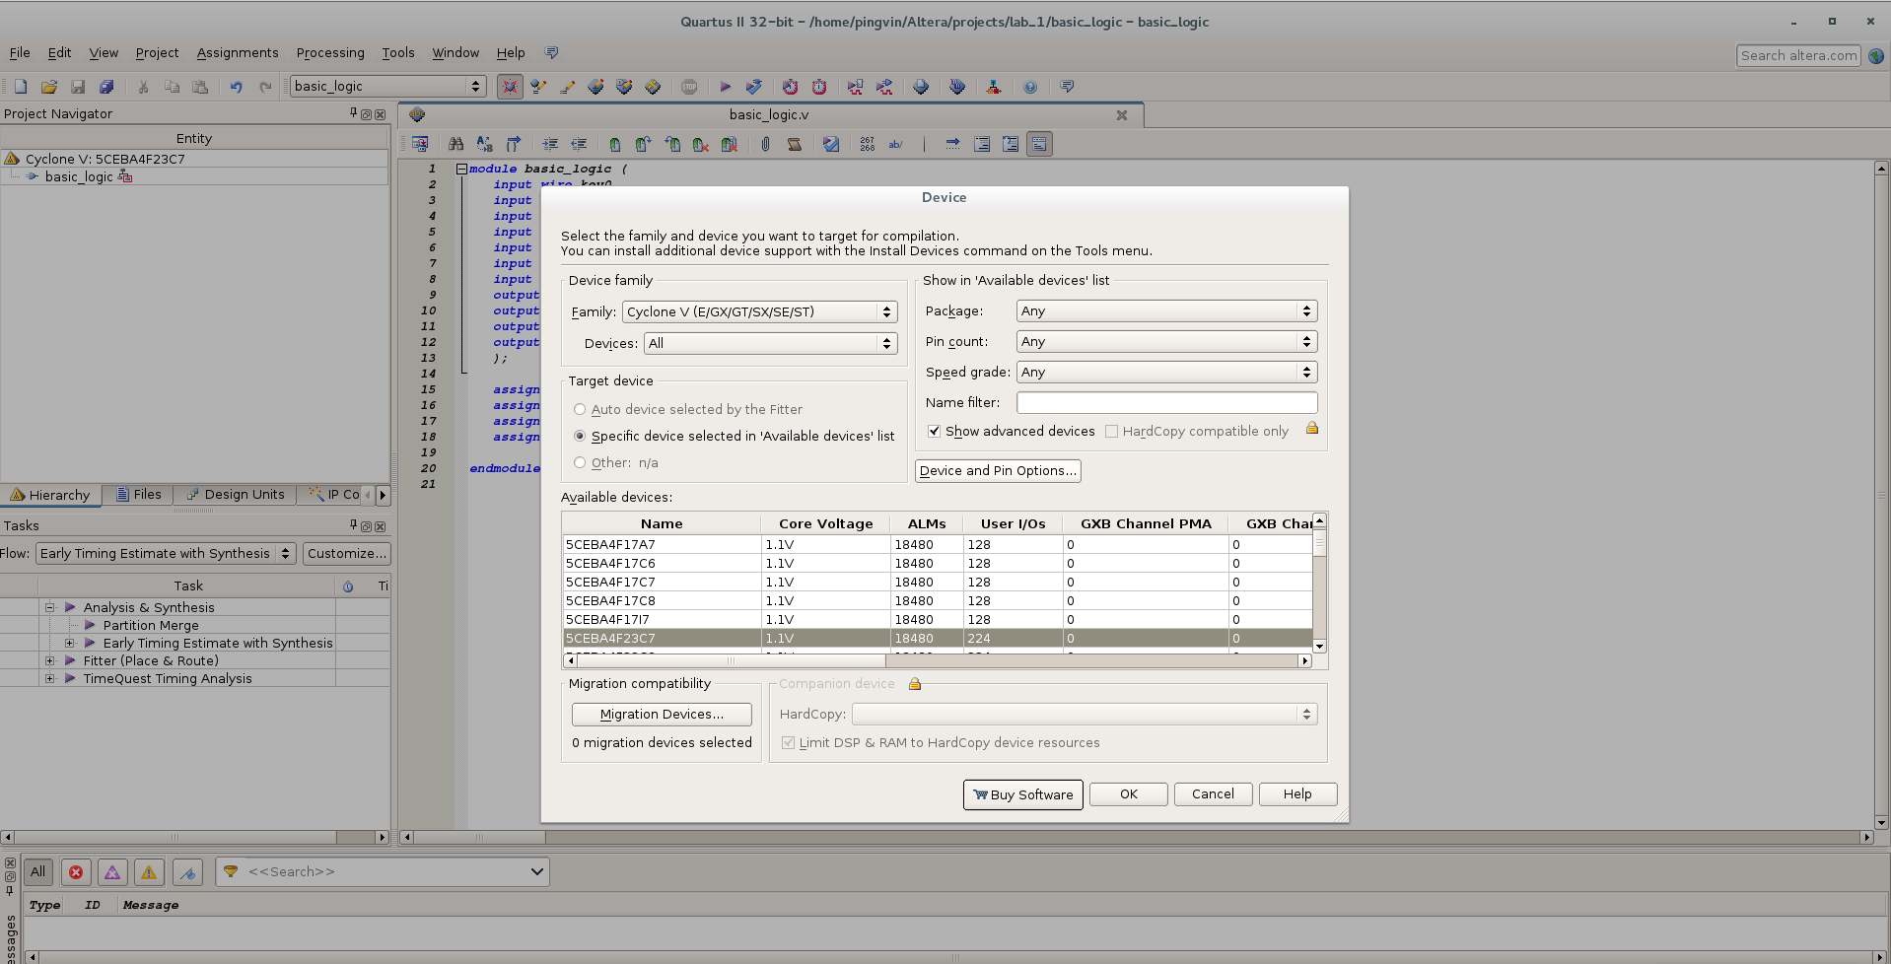Open the Package dropdown
Viewport: 1891px width, 964px height.
point(1166,310)
